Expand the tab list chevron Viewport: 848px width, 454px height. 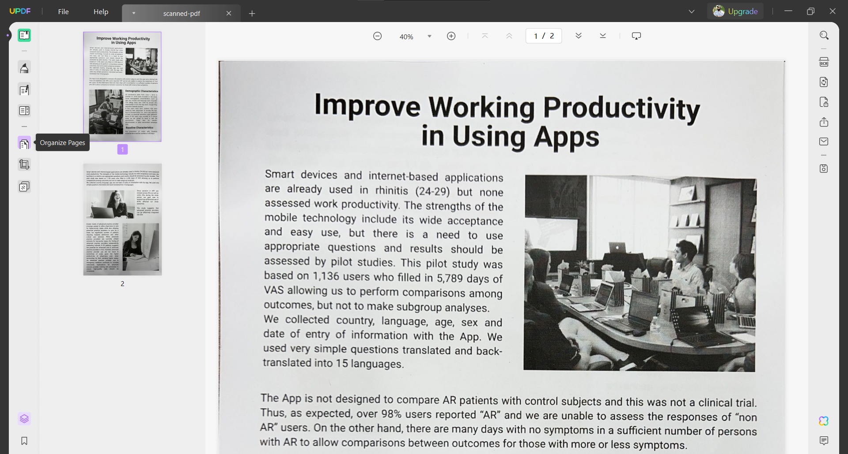[x=692, y=11]
